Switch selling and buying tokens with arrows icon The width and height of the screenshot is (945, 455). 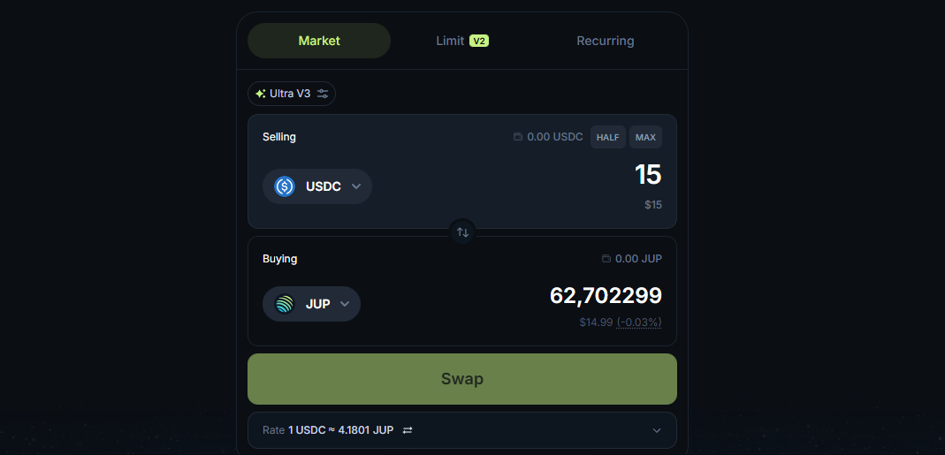point(462,232)
